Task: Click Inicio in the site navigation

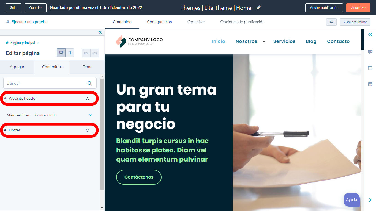Action: pos(218,41)
